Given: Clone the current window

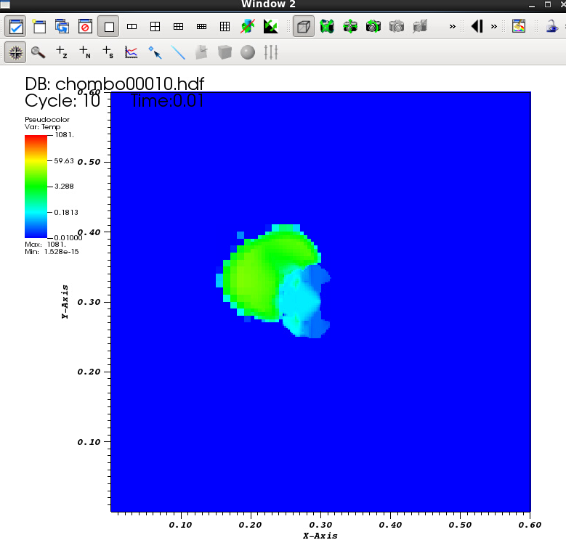Looking at the screenshot, I should coord(62,26).
